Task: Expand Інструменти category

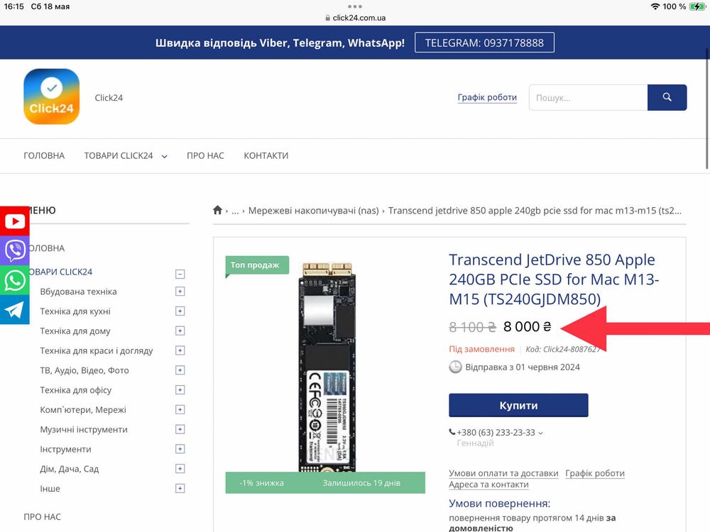Action: pyautogui.click(x=180, y=449)
